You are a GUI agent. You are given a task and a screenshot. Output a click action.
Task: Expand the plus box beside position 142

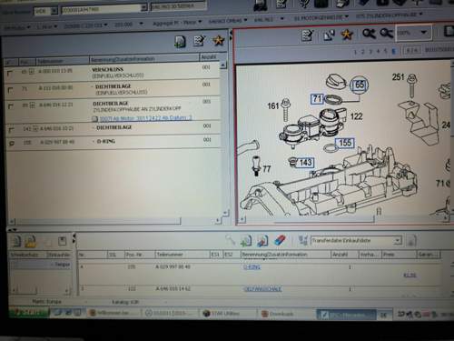(x=35, y=129)
